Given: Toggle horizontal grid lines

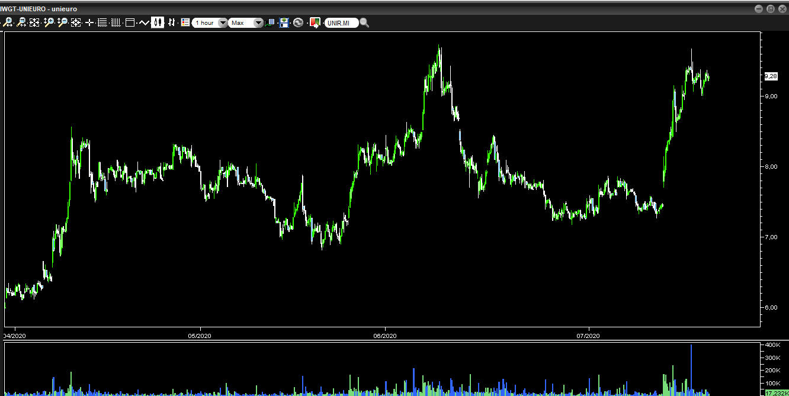Looking at the screenshot, I should [x=102, y=22].
